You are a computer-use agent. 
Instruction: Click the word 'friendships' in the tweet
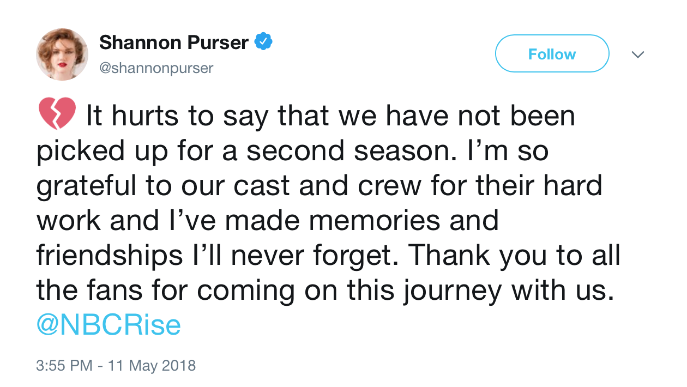click(110, 256)
